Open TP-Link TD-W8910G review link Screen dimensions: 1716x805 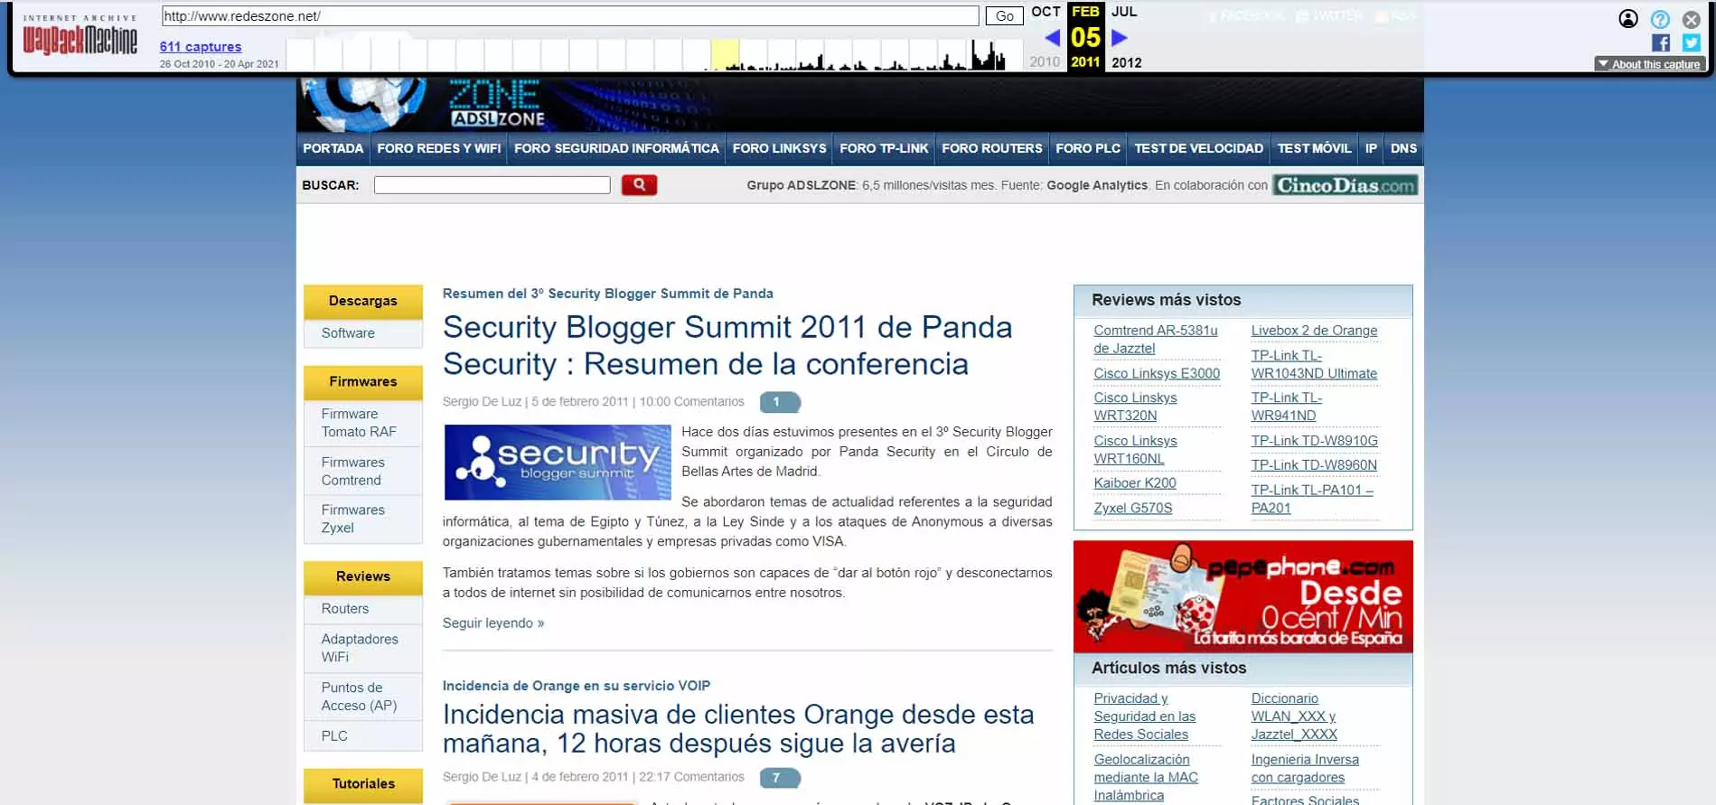tap(1314, 441)
